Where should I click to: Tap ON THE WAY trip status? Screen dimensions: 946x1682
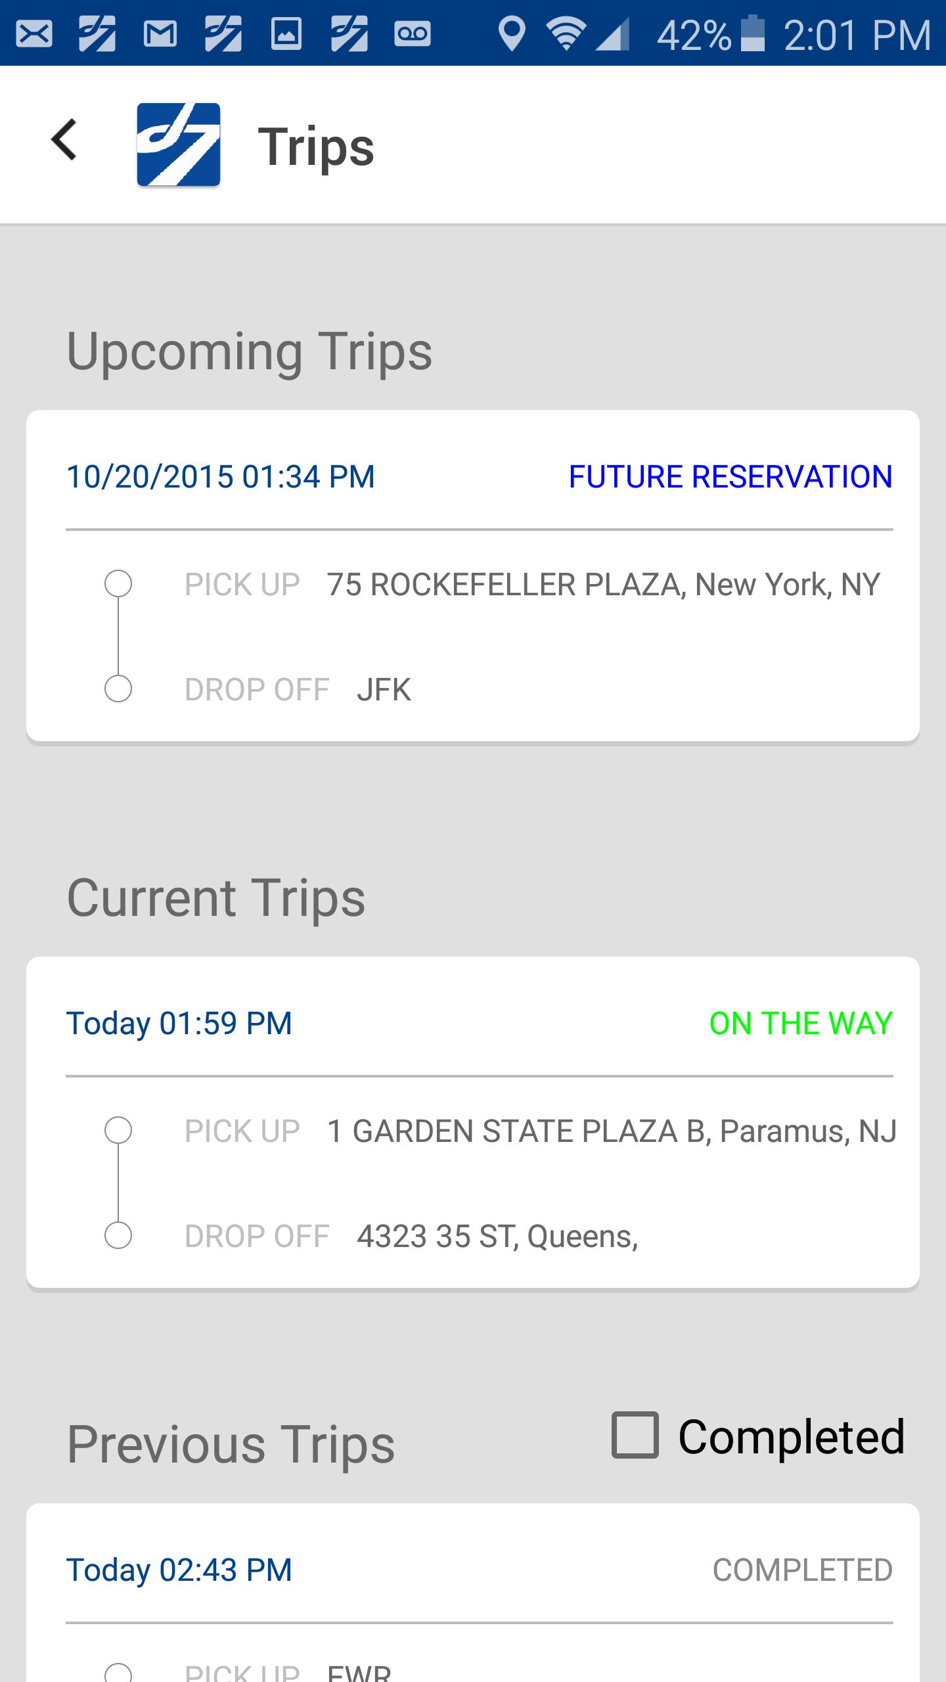tap(801, 1023)
